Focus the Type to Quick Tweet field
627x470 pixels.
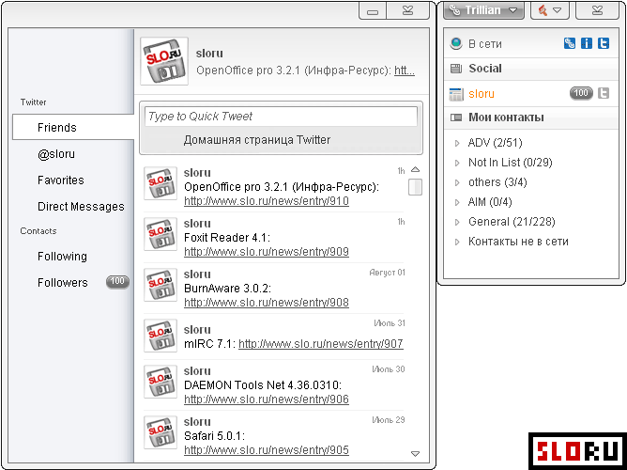281,117
